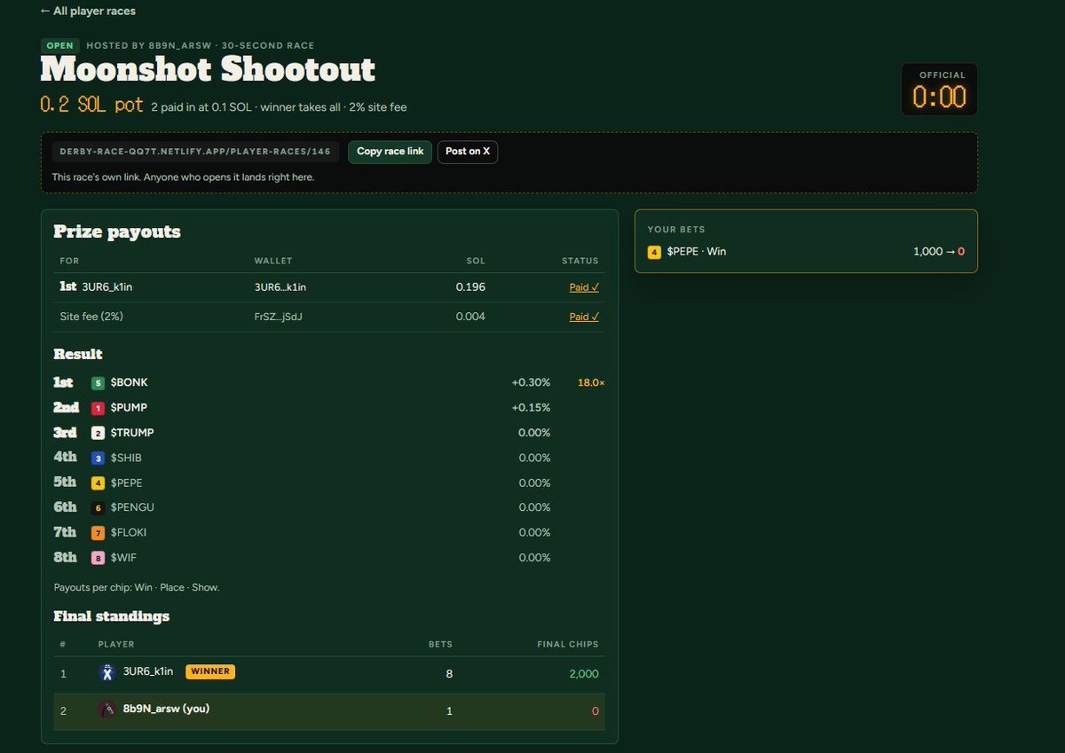Go back to All player races

pos(88,12)
